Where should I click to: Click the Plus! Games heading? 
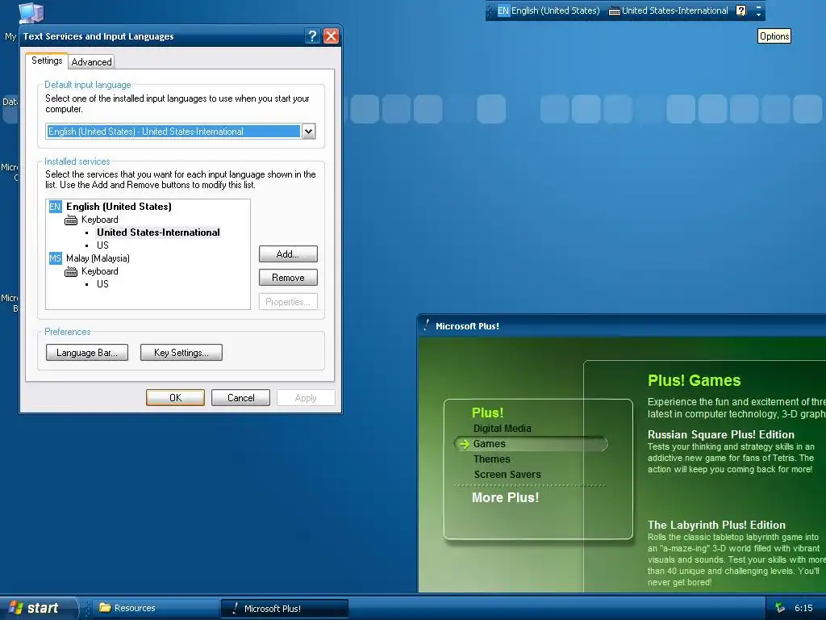point(694,381)
